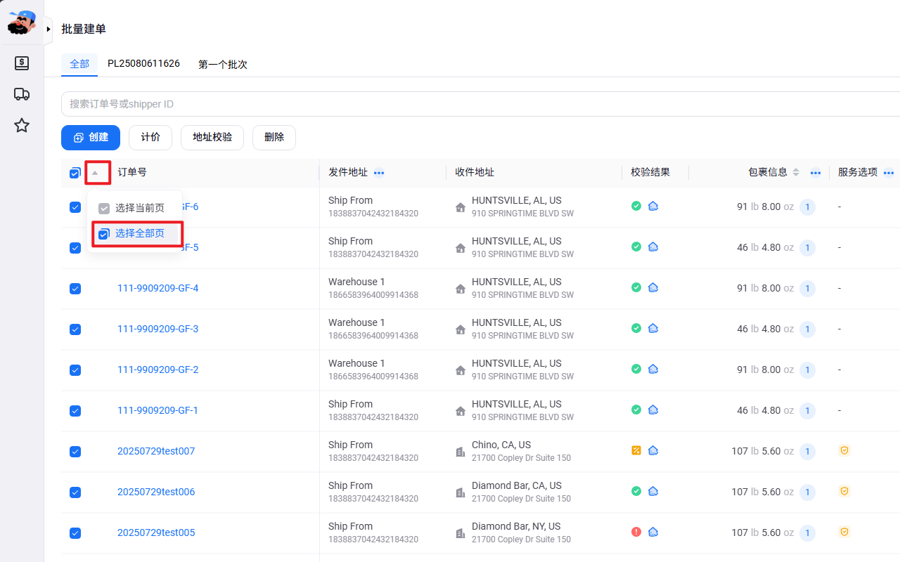
Task: Expand the left sidebar arrow
Action: pos(49,30)
